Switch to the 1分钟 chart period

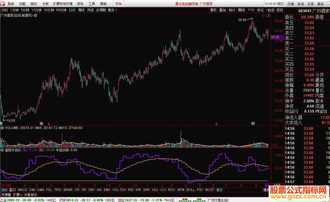pyautogui.click(x=15, y=10)
